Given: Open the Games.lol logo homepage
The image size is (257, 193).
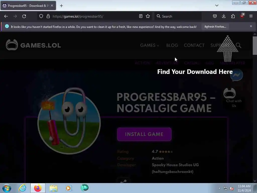Looking at the screenshot, I should pyautogui.click(x=33, y=45).
